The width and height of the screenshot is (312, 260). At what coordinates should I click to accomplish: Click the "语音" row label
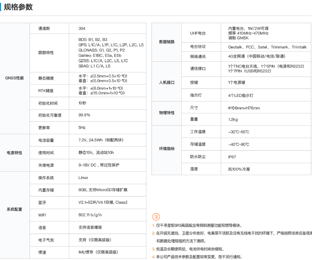42,227
